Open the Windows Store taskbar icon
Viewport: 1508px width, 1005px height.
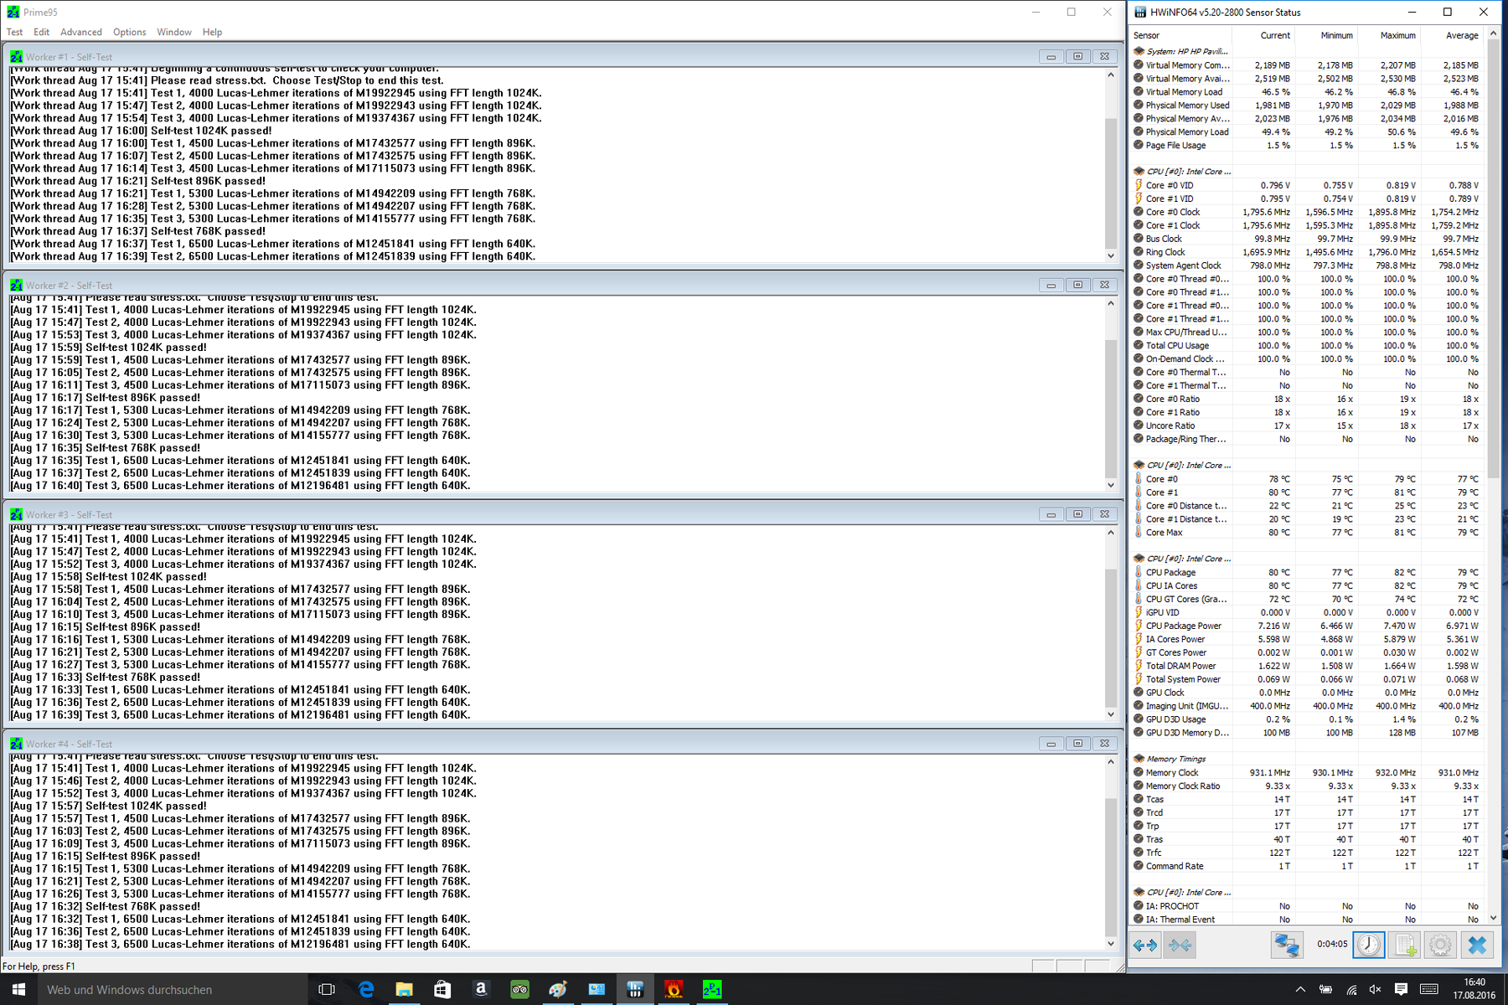coord(442,989)
